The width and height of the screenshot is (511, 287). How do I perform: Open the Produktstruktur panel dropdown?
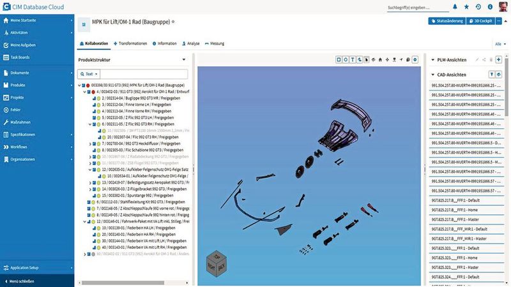click(x=184, y=60)
